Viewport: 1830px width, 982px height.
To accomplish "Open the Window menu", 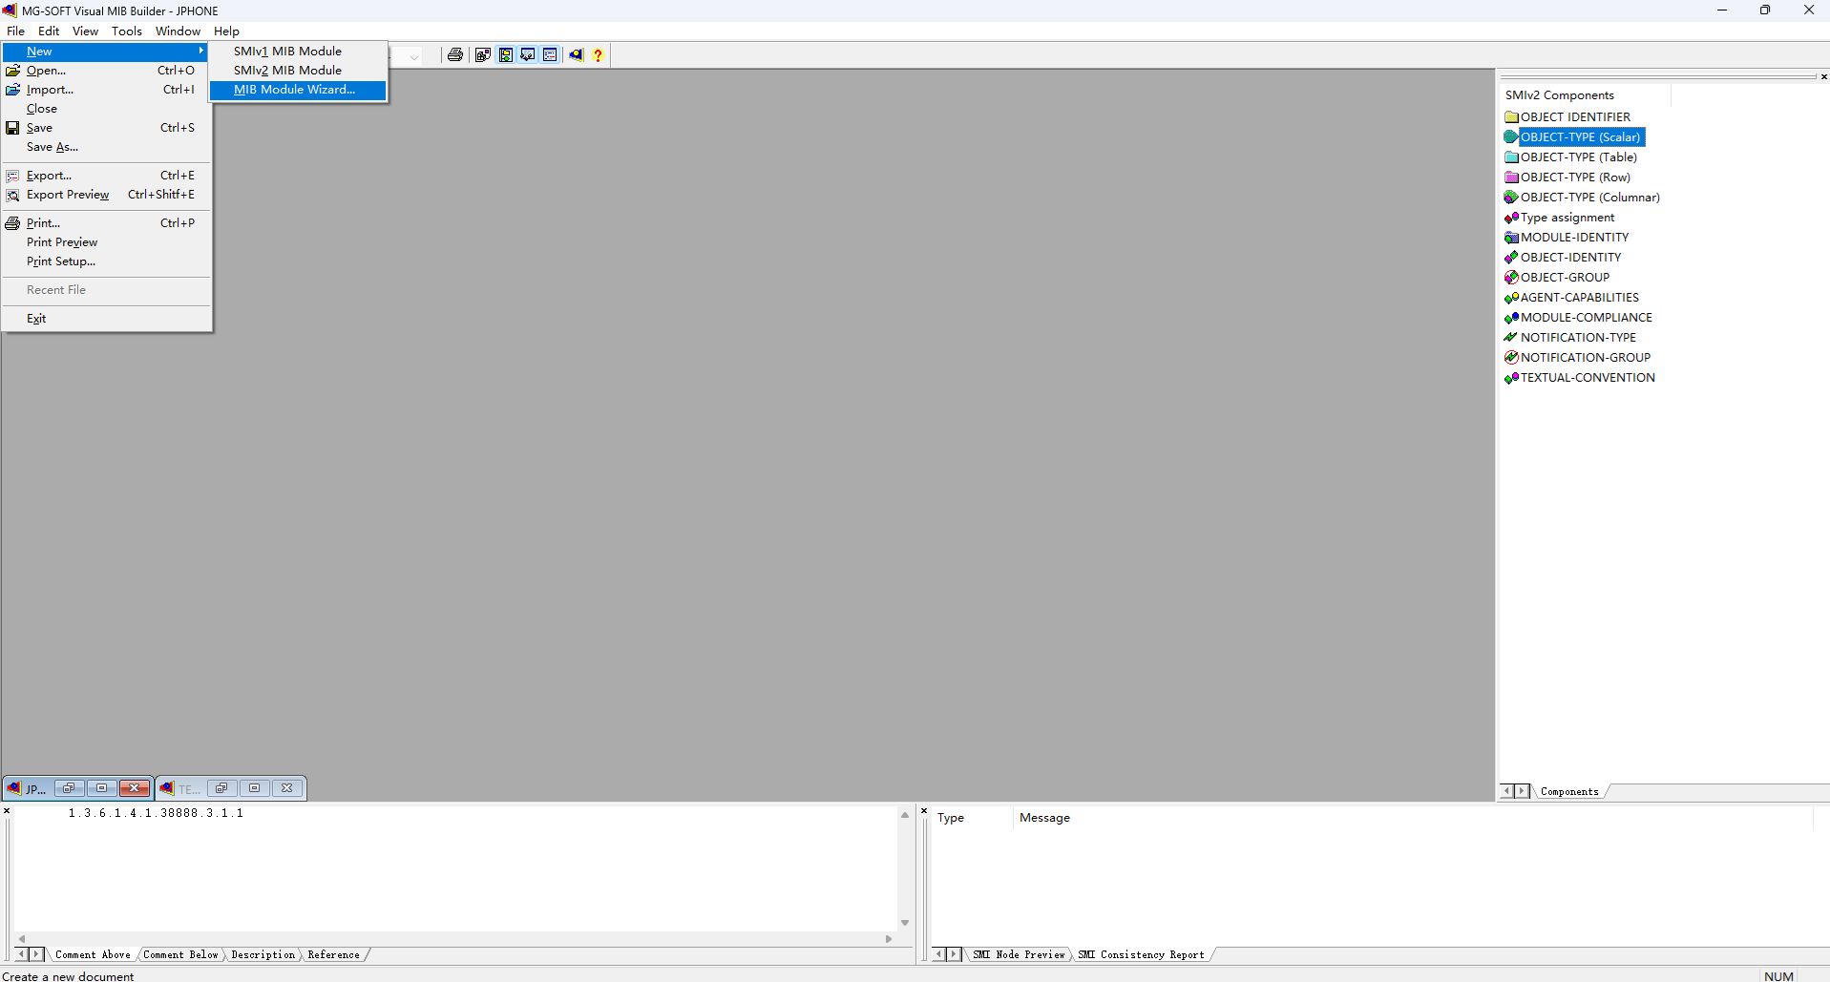I will click(x=178, y=31).
